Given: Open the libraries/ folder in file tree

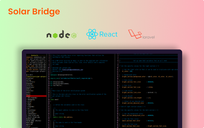Looking at the screenshot, I should [x=30, y=86].
